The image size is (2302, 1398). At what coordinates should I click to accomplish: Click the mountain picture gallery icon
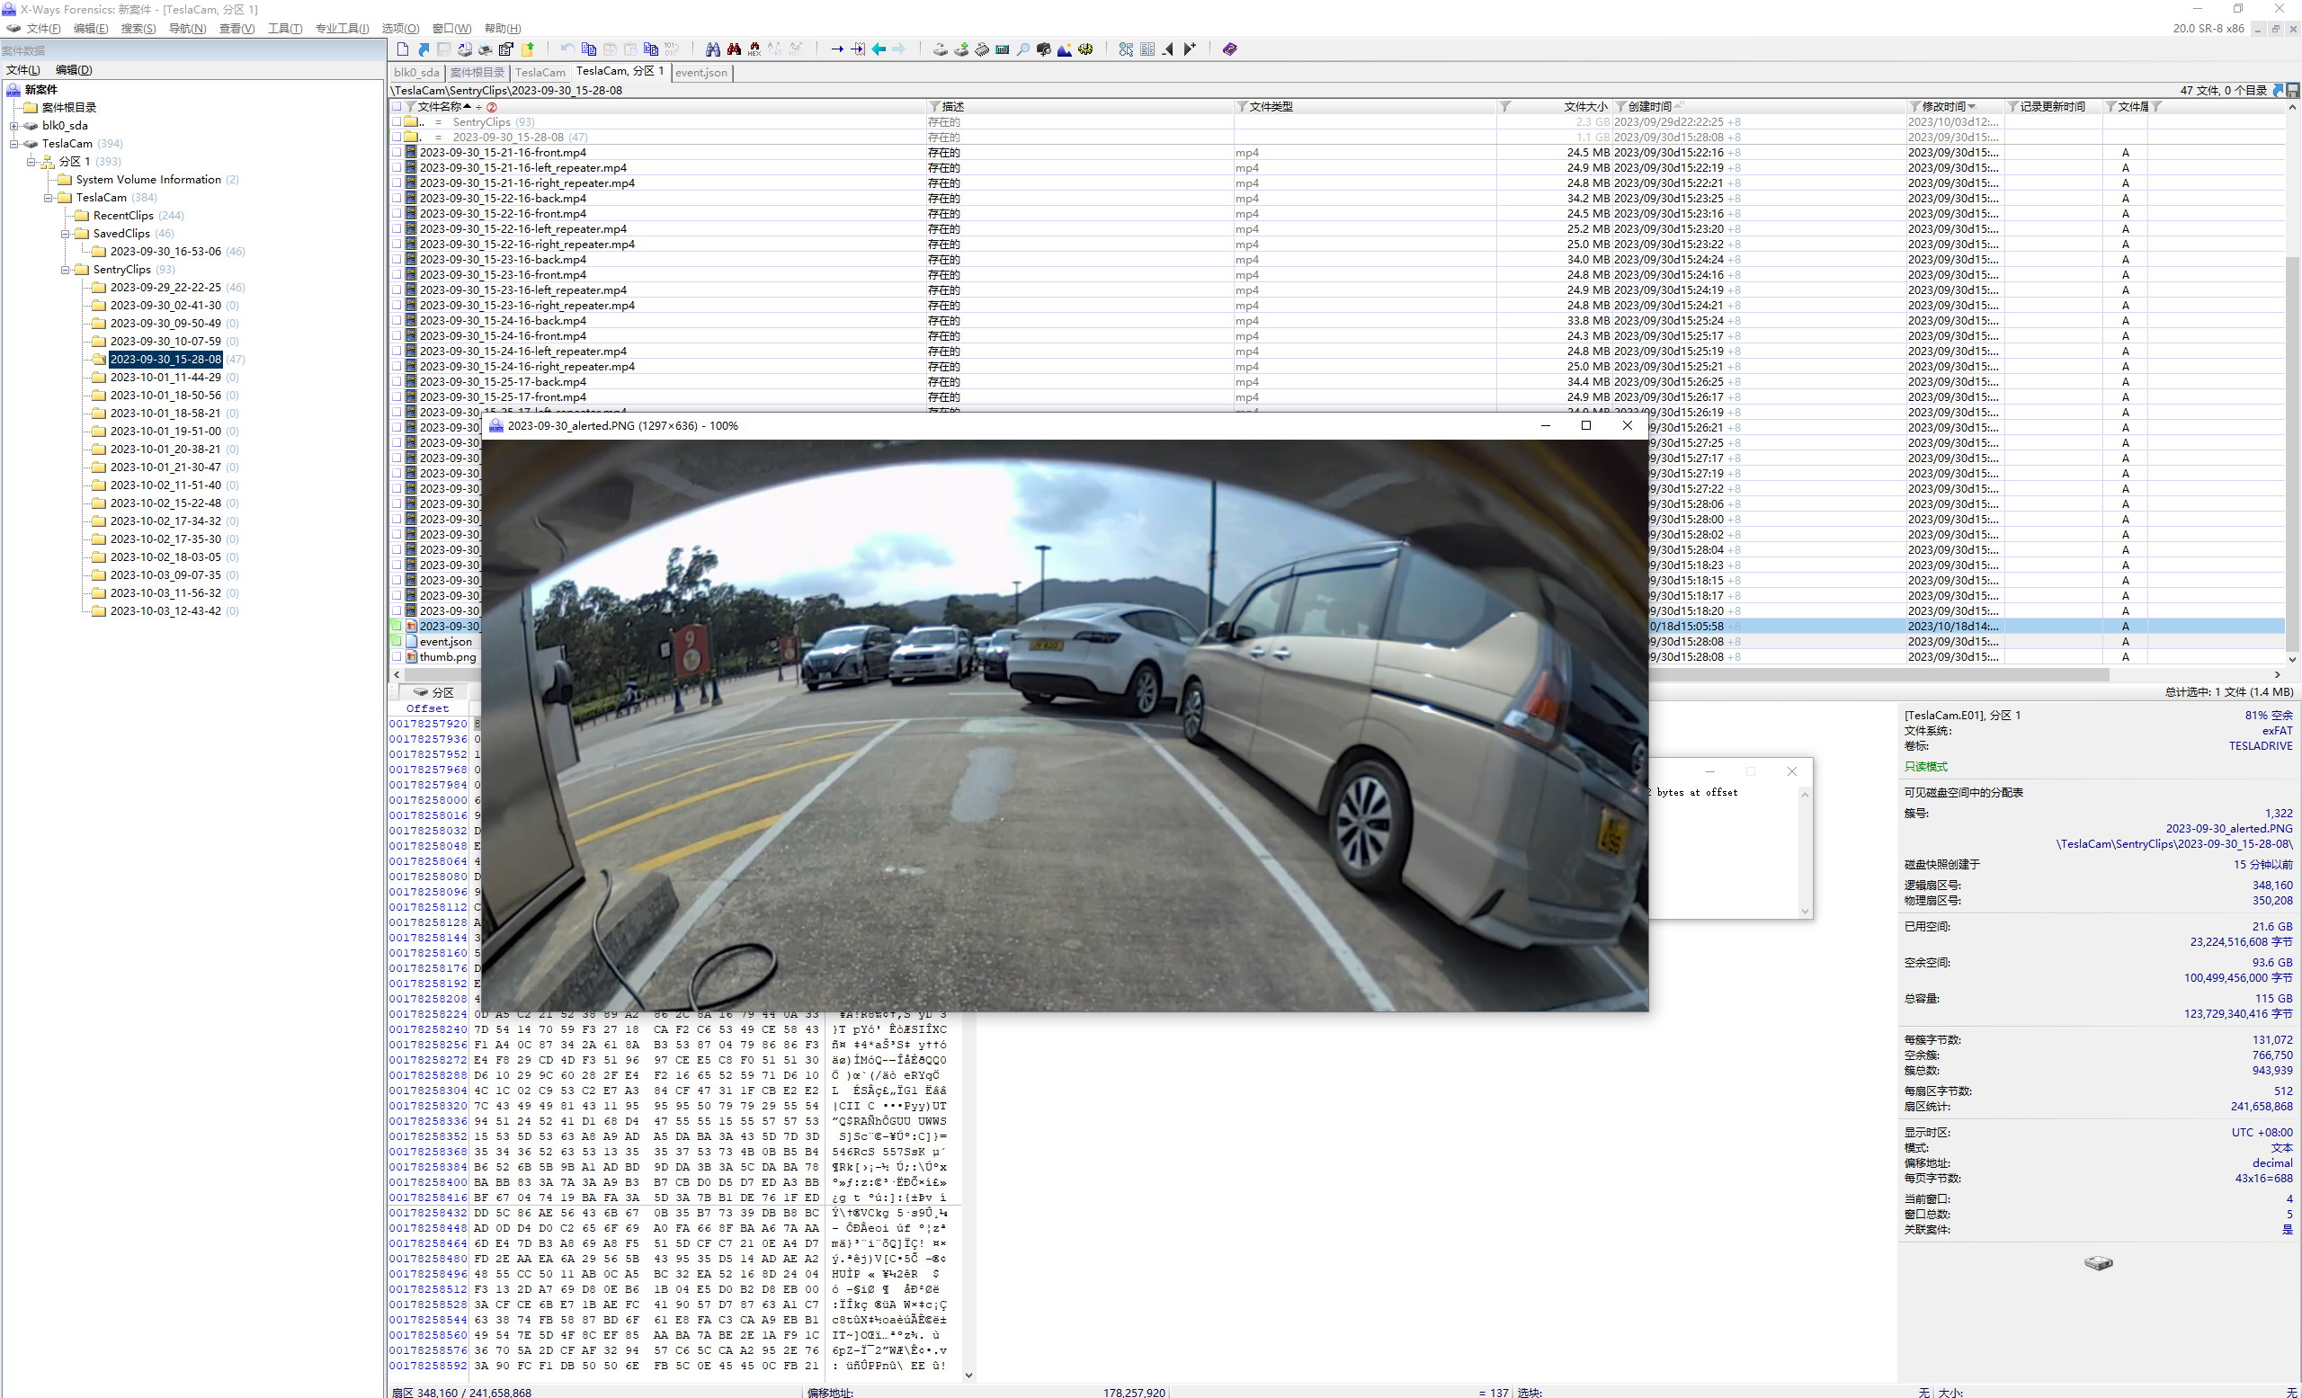(1064, 49)
